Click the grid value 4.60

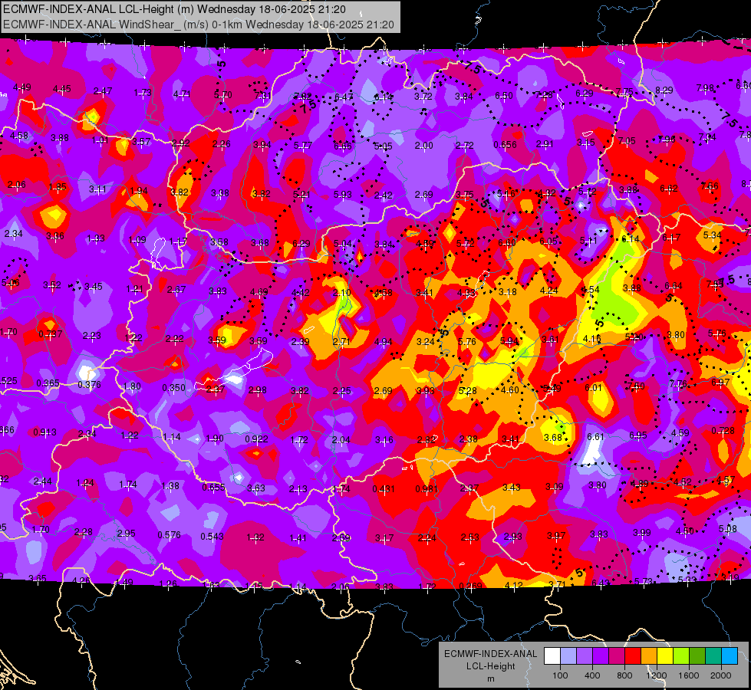(x=509, y=389)
